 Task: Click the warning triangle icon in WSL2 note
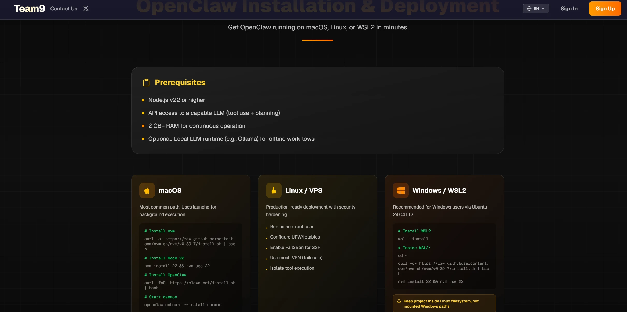[x=399, y=301]
